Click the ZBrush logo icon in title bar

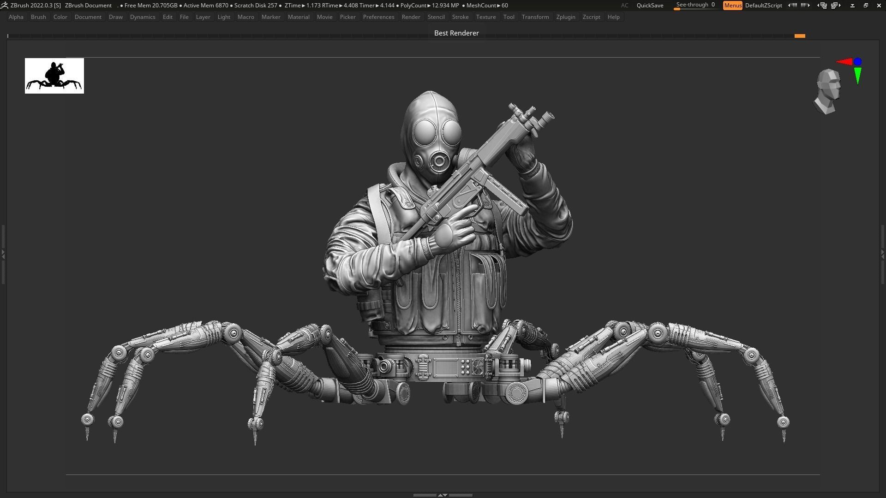pos(4,6)
